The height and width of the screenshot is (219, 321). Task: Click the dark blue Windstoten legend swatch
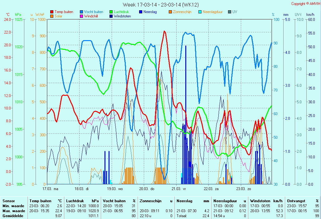click(x=111, y=16)
